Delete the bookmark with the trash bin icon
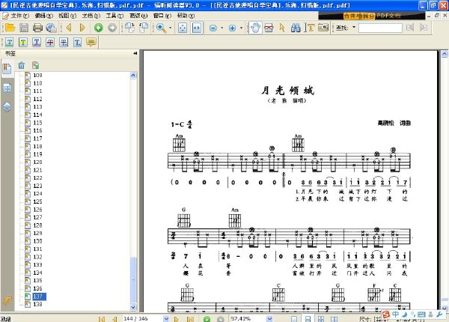The image size is (449, 322). point(22,65)
